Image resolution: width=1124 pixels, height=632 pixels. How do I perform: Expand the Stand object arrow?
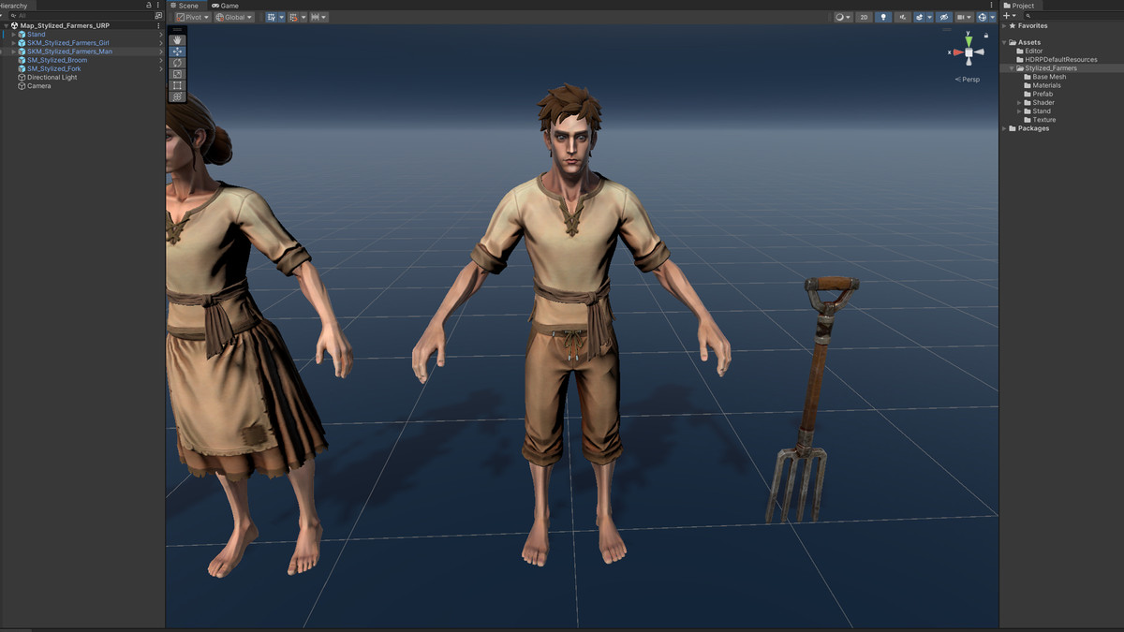click(x=13, y=35)
